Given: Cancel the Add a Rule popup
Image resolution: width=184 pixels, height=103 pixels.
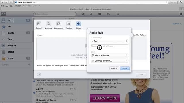Looking at the screenshot, I should pyautogui.click(x=114, y=68).
